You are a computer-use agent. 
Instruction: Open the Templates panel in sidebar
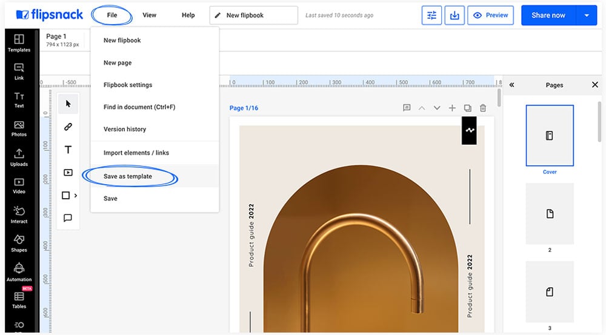click(x=19, y=43)
